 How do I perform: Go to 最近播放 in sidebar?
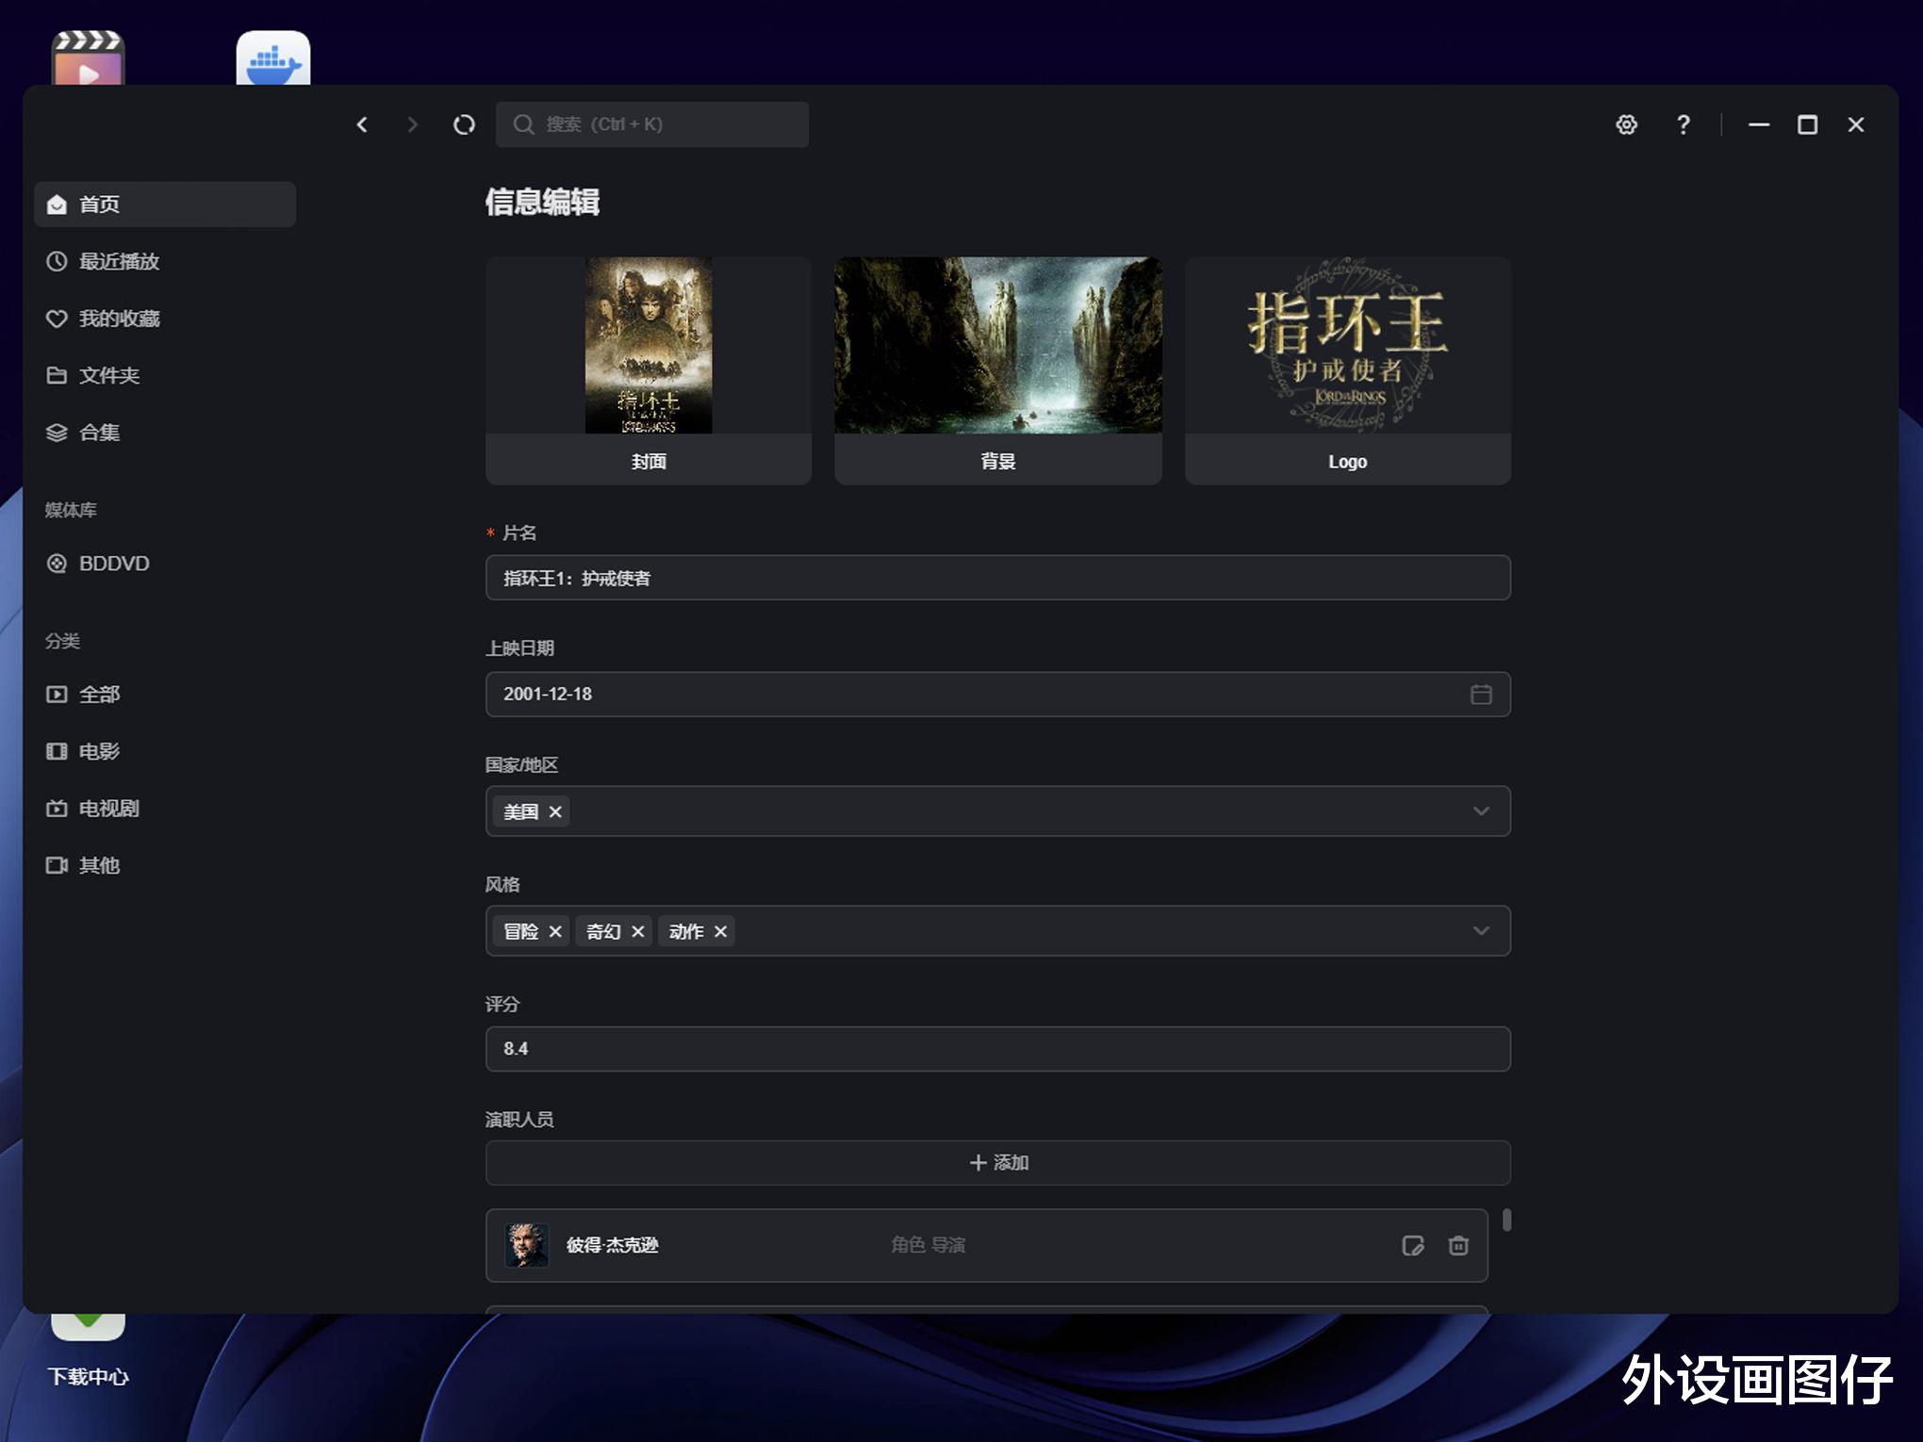[119, 261]
